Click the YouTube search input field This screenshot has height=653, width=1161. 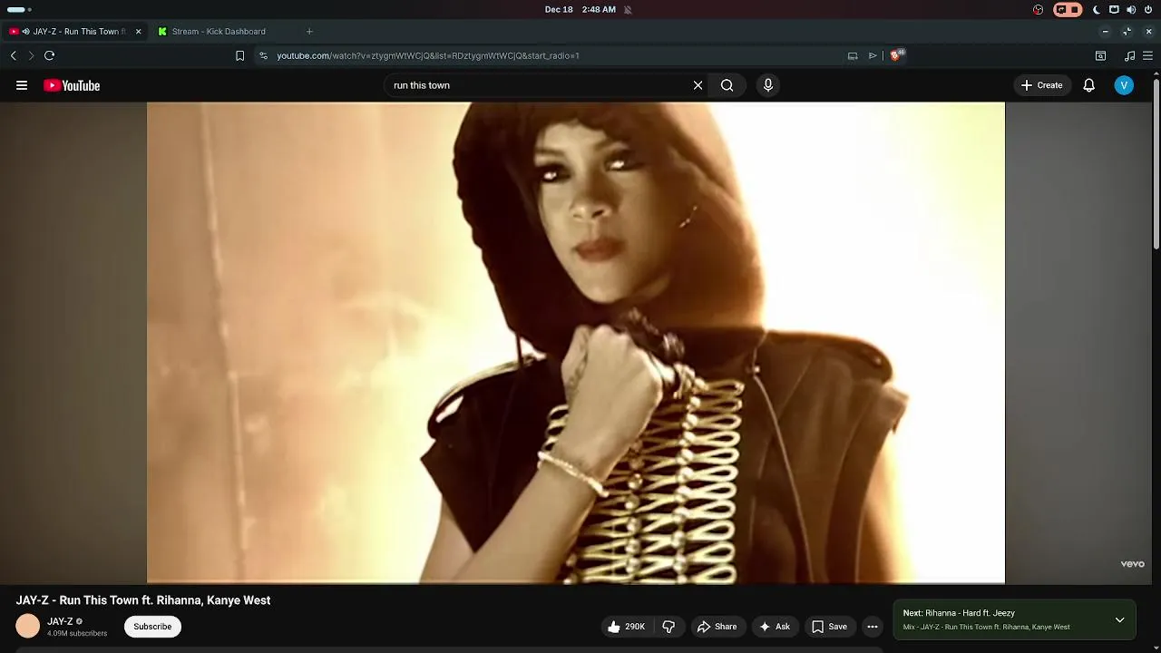tap(540, 85)
